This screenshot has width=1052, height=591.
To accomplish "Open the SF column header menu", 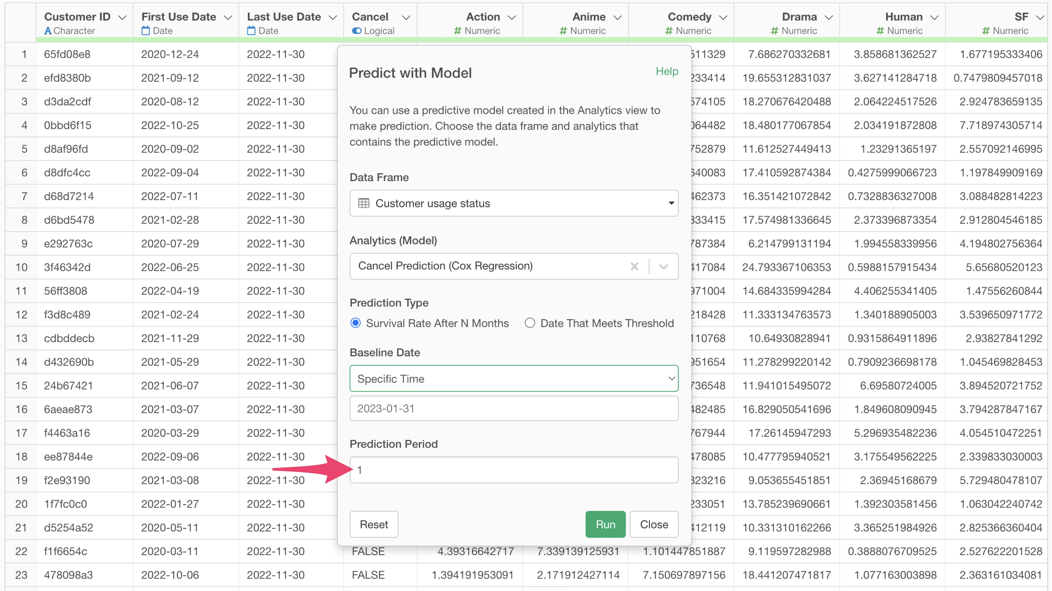I will (1040, 18).
